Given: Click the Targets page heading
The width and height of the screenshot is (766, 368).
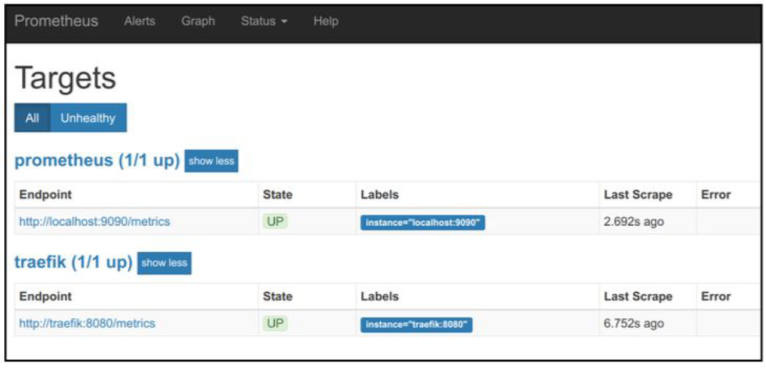Looking at the screenshot, I should 65,78.
